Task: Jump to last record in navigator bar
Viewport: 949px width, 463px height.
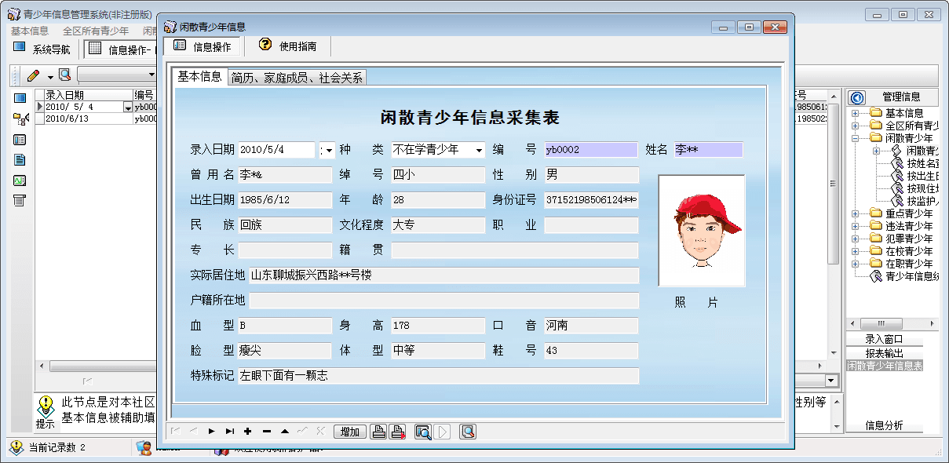Action: (x=229, y=431)
